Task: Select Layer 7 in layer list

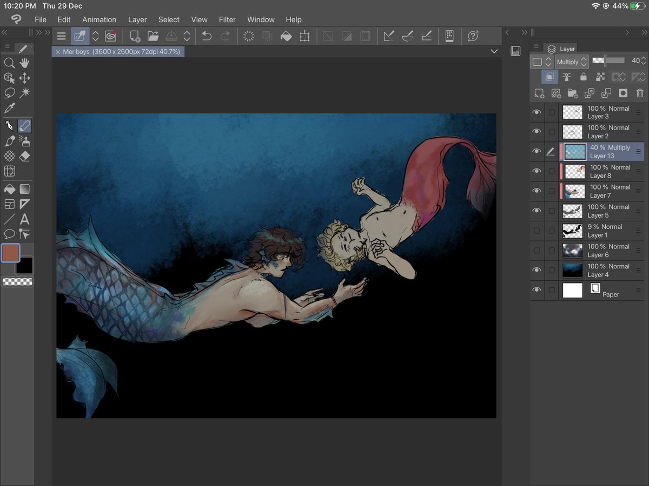Action: pos(603,191)
